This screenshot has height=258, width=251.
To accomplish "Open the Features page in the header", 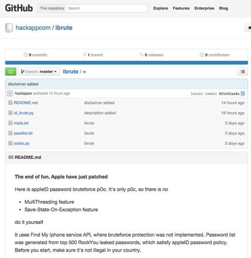I will pyautogui.click(x=181, y=8).
